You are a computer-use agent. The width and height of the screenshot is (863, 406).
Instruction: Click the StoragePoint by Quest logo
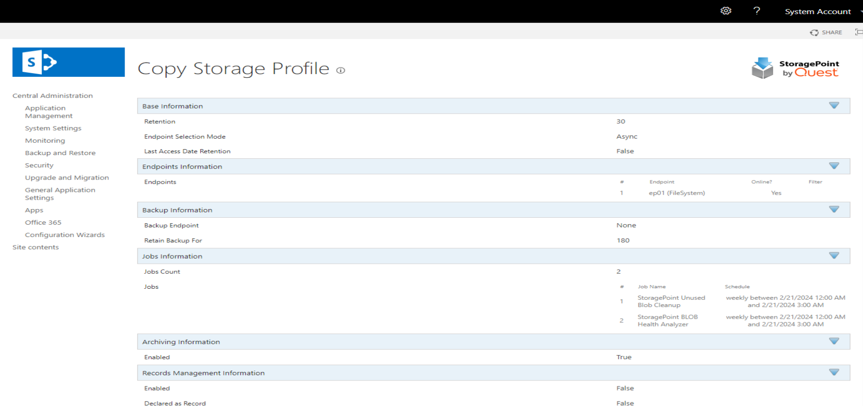click(795, 68)
